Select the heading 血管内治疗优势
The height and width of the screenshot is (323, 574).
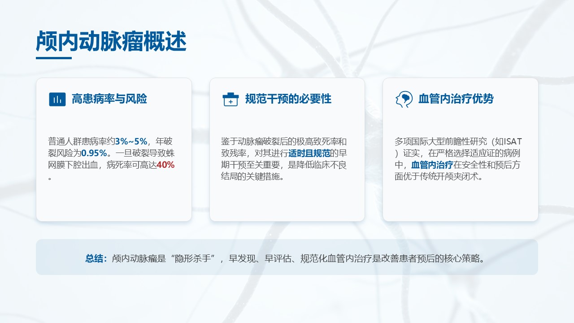click(456, 99)
